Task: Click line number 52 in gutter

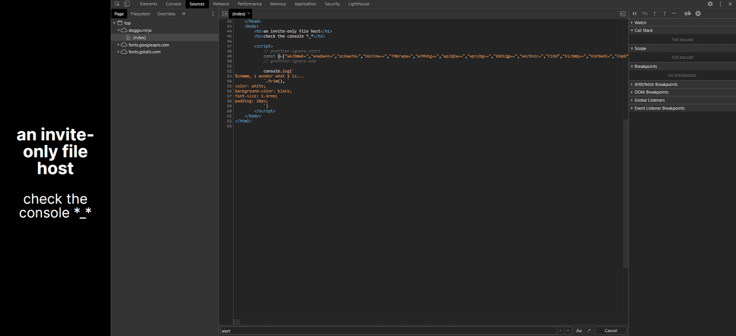Action: [229, 71]
